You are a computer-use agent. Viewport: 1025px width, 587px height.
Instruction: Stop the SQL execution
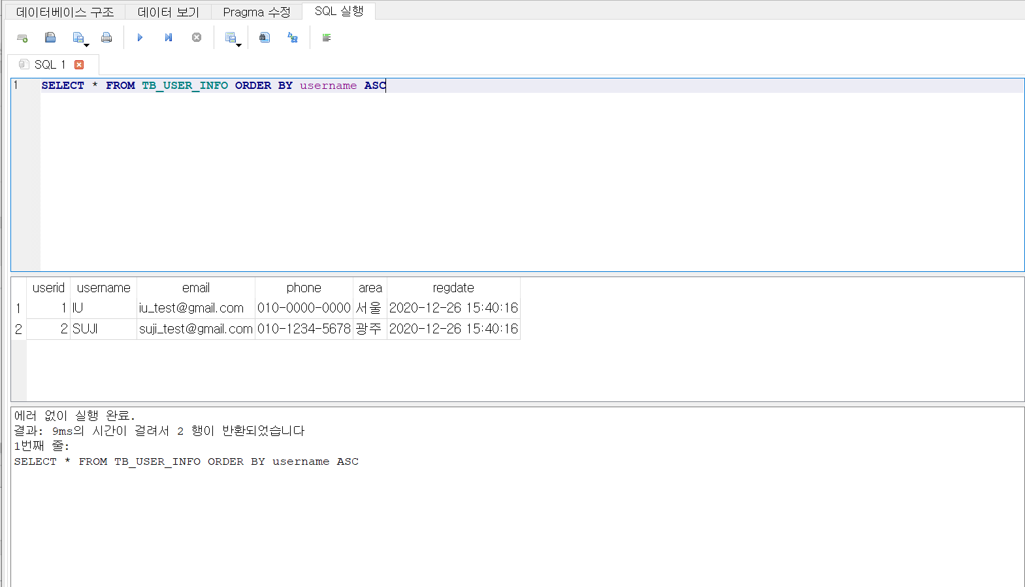point(197,38)
